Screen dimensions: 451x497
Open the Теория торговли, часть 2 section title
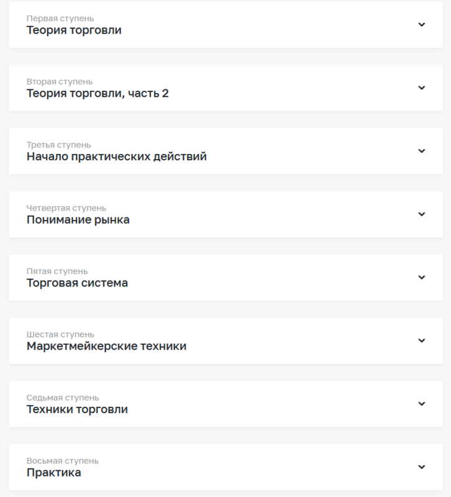pyautogui.click(x=98, y=94)
